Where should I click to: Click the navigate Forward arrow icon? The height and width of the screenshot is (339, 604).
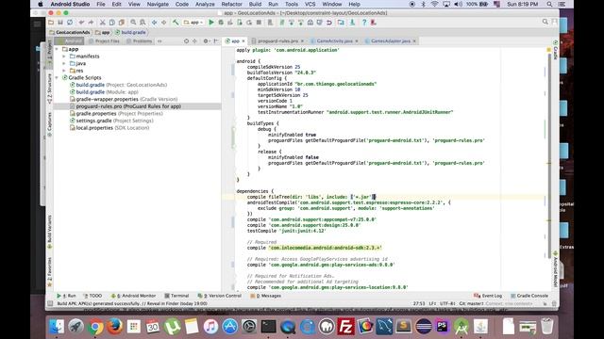(x=163, y=23)
